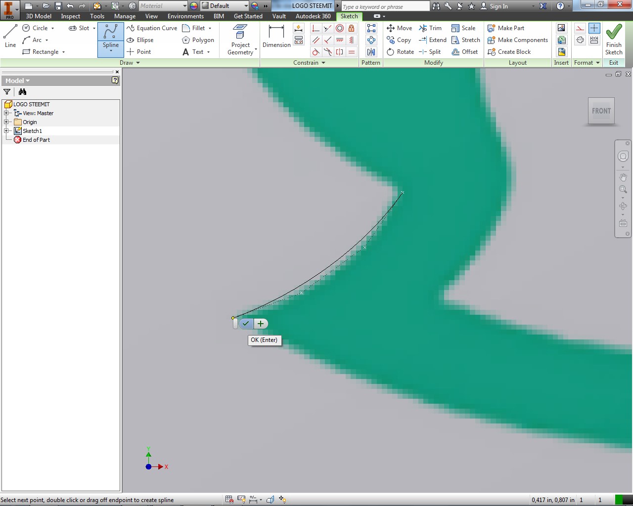Click Mirror pattern icon

click(x=371, y=52)
